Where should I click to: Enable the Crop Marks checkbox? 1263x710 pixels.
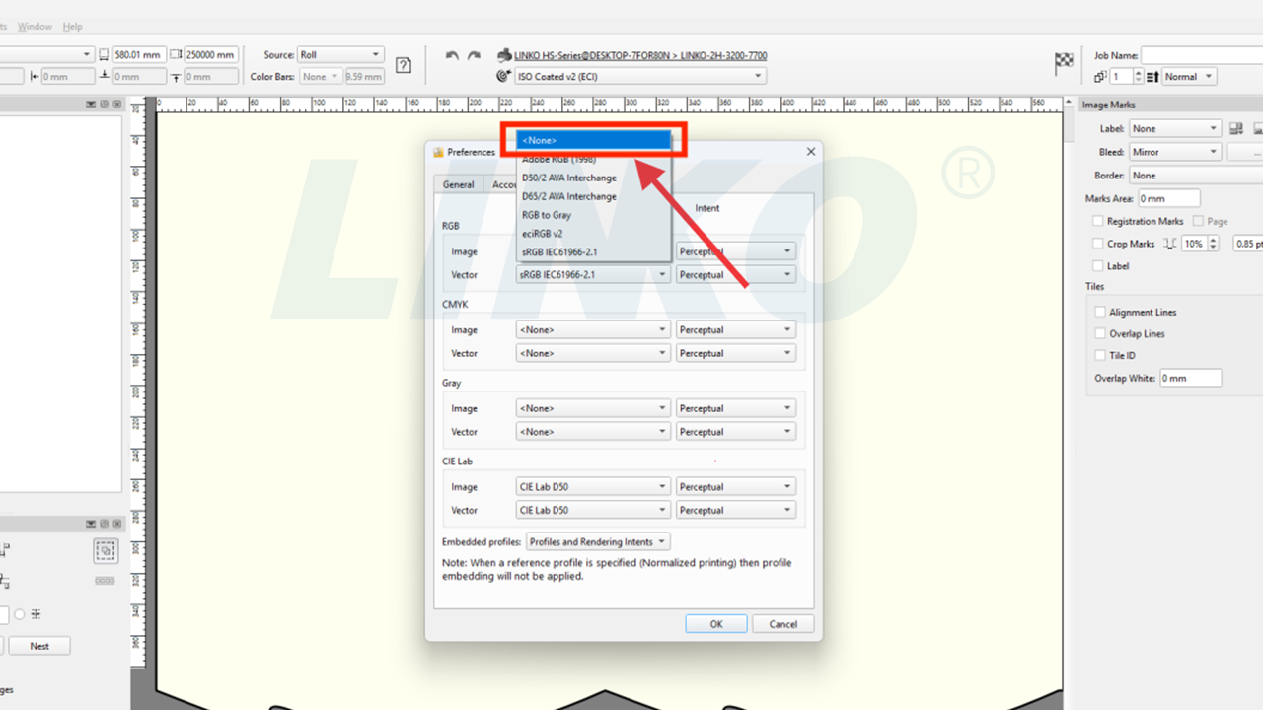pyautogui.click(x=1098, y=244)
